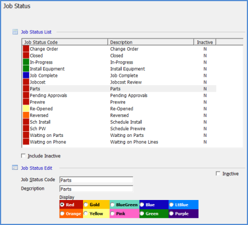Choose the Blue display color radio
The image size is (248, 225).
tap(142, 205)
